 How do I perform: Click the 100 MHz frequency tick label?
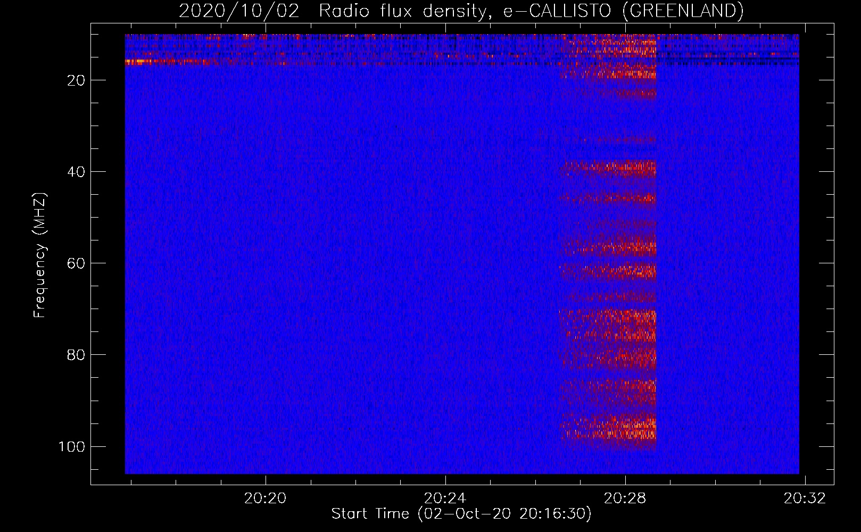coord(72,446)
